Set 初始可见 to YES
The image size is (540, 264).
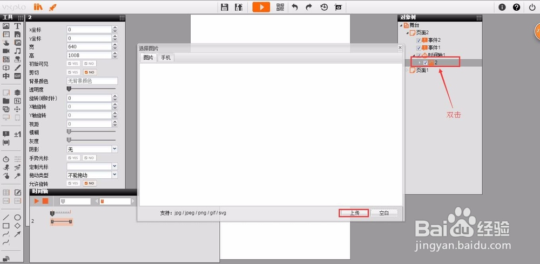73,64
